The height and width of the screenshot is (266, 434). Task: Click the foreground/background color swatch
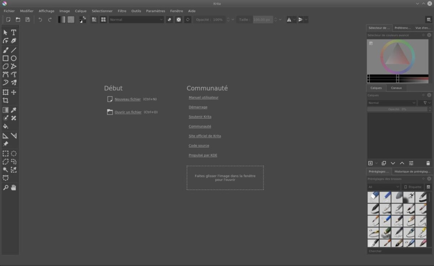click(82, 20)
